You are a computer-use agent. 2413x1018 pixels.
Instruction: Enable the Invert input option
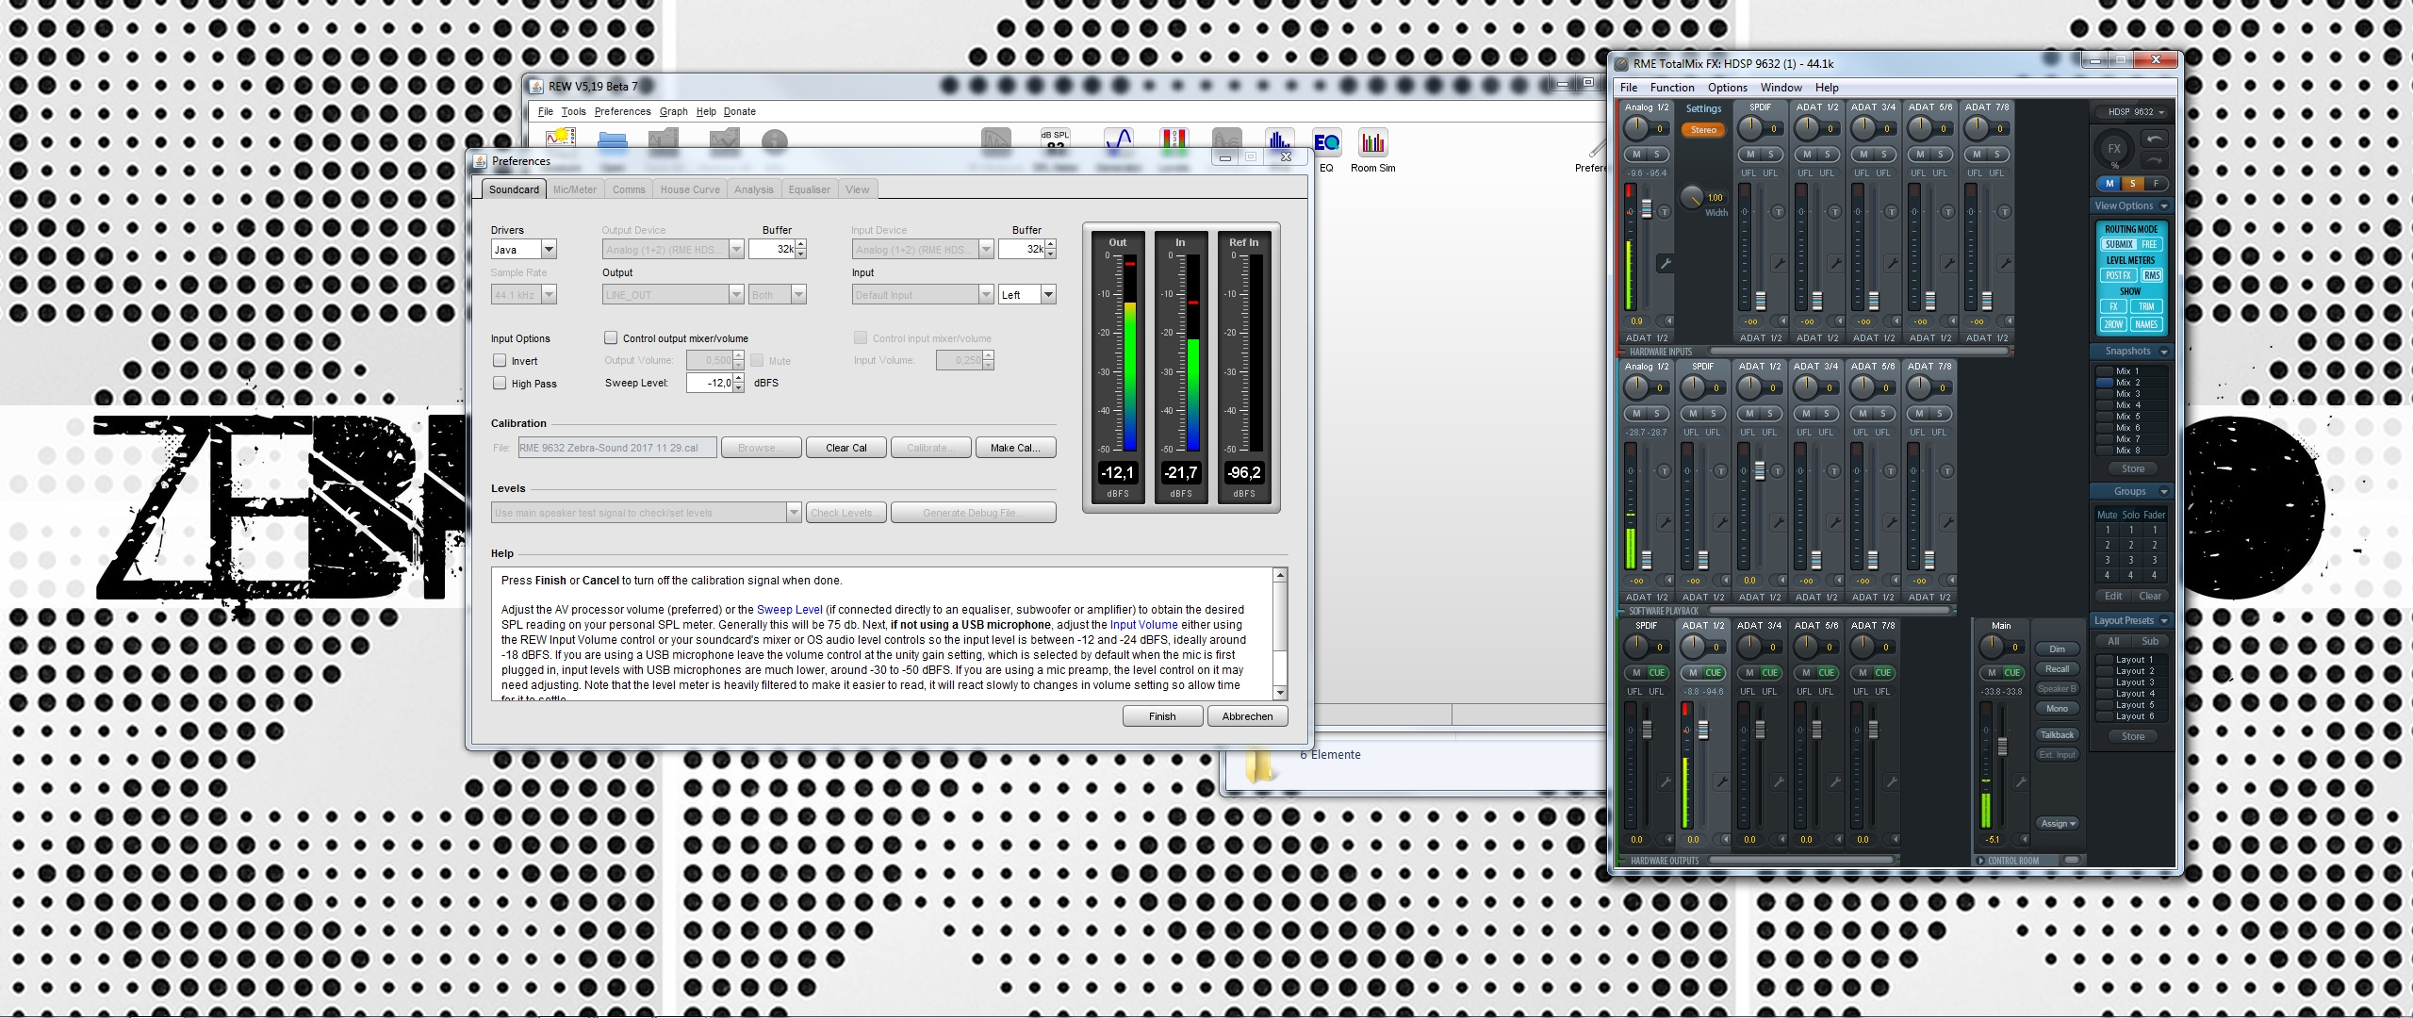pyautogui.click(x=500, y=361)
